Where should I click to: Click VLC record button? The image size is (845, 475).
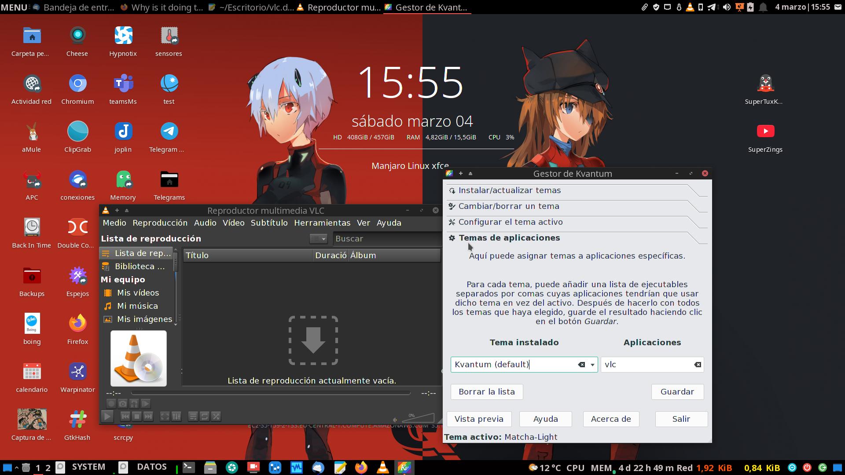[111, 403]
